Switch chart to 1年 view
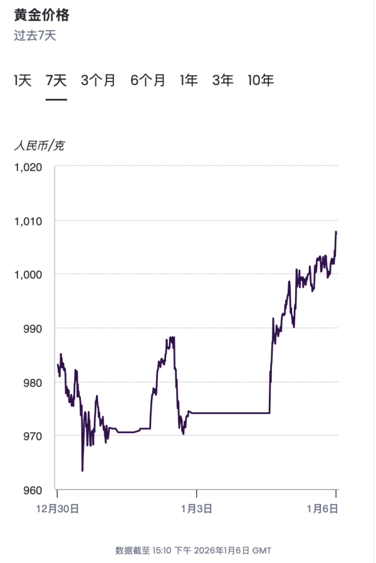The image size is (376, 563). 189,80
